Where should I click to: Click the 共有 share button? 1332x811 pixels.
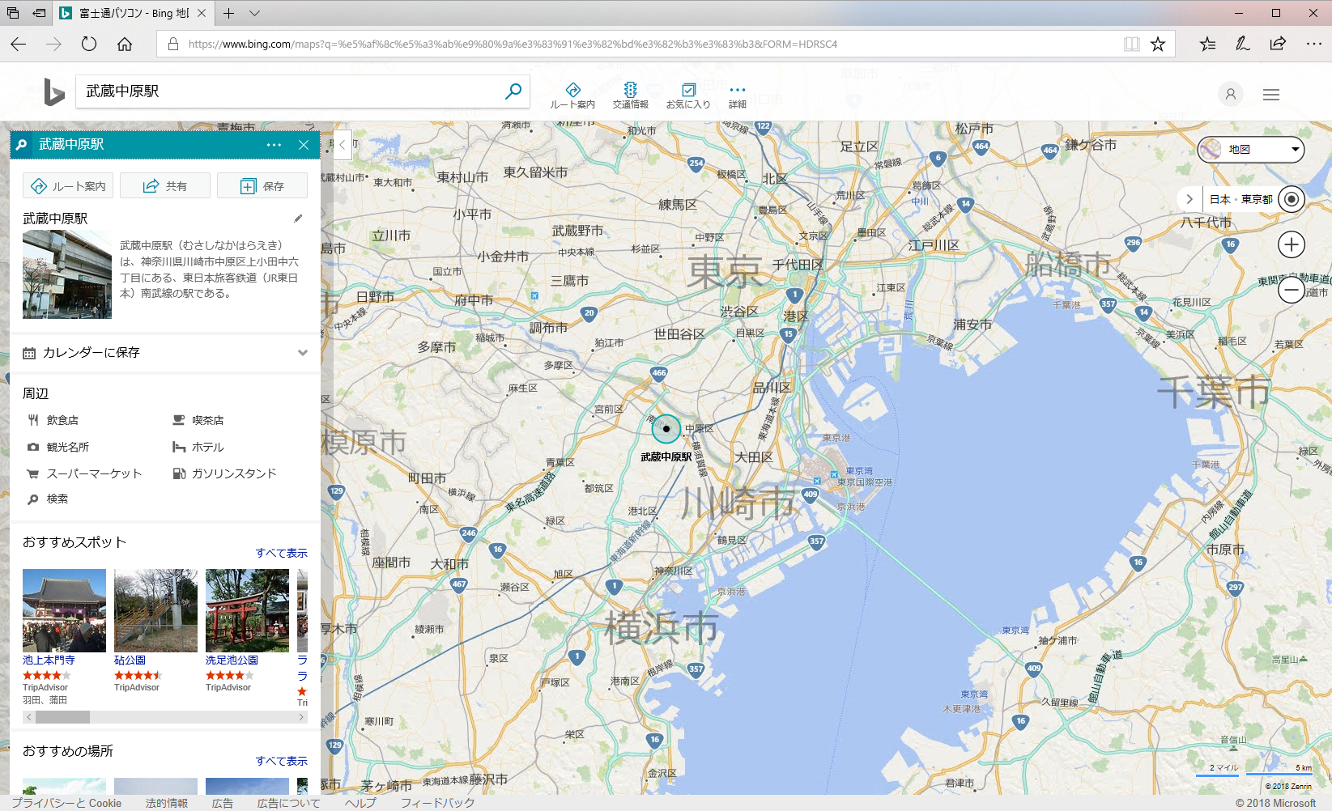(165, 186)
